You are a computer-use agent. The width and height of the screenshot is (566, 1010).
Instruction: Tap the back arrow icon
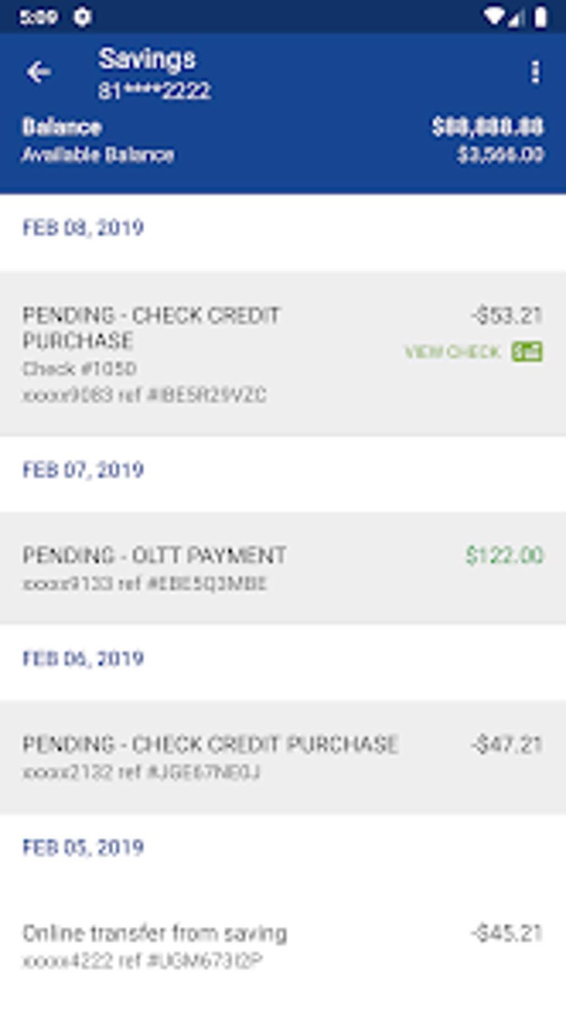point(39,72)
